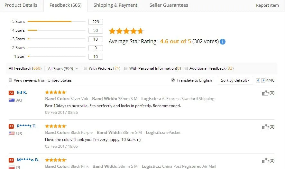
Task: Switch to the Product Details tab
Action: (x=21, y=5)
